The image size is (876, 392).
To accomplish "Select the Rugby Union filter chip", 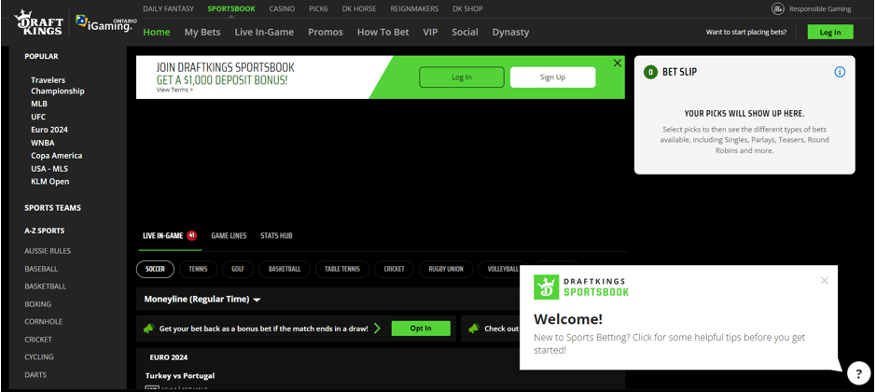I will tap(446, 269).
